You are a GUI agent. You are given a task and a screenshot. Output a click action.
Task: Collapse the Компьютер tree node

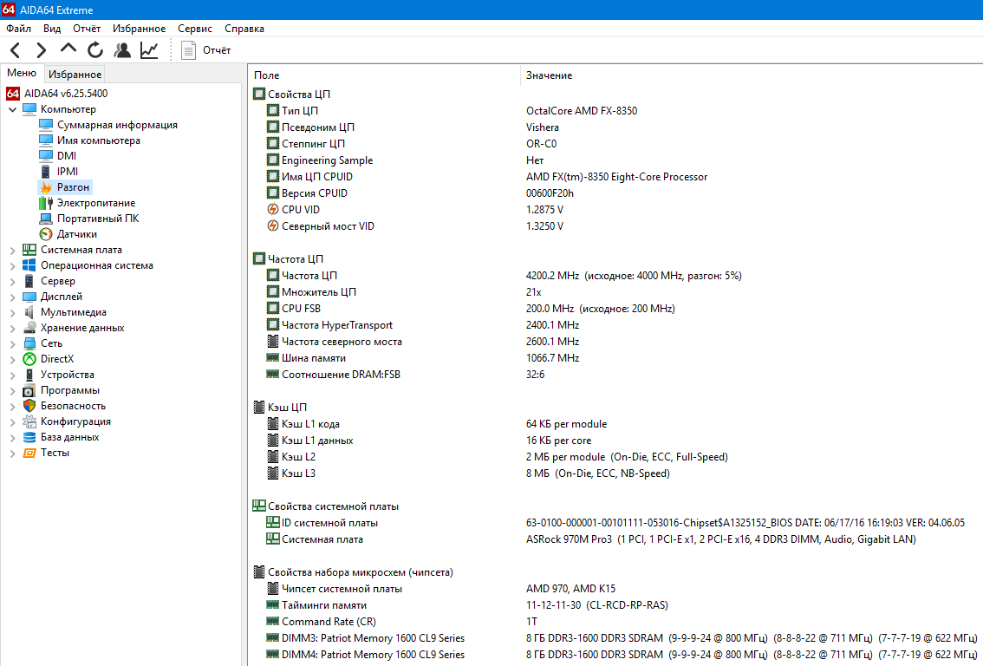tap(12, 109)
